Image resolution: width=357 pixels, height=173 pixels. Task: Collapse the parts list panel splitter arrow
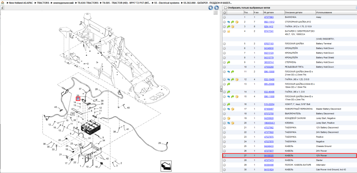[x=221, y=90]
